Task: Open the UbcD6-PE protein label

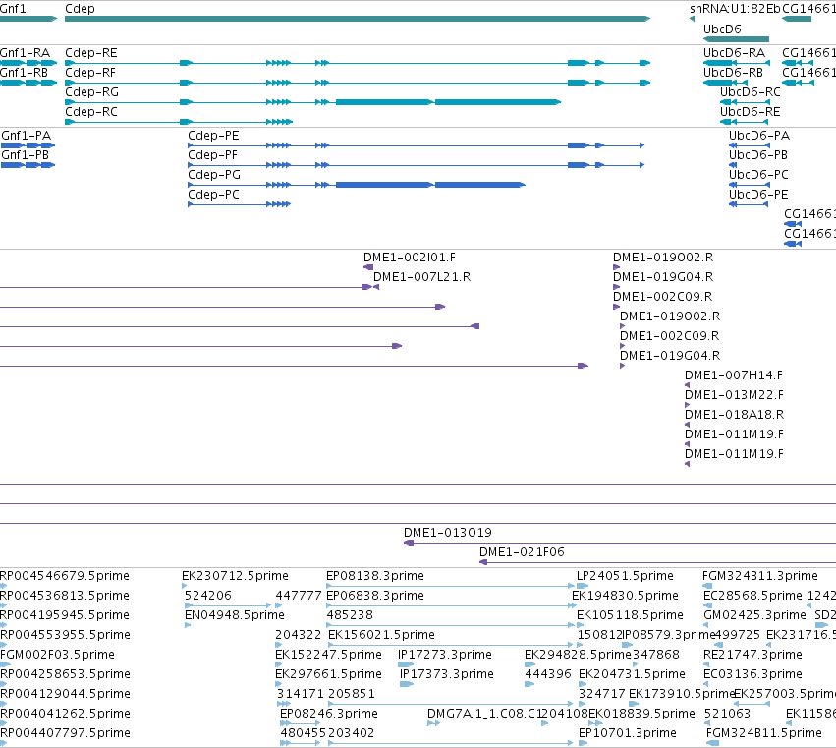Action: (x=758, y=195)
